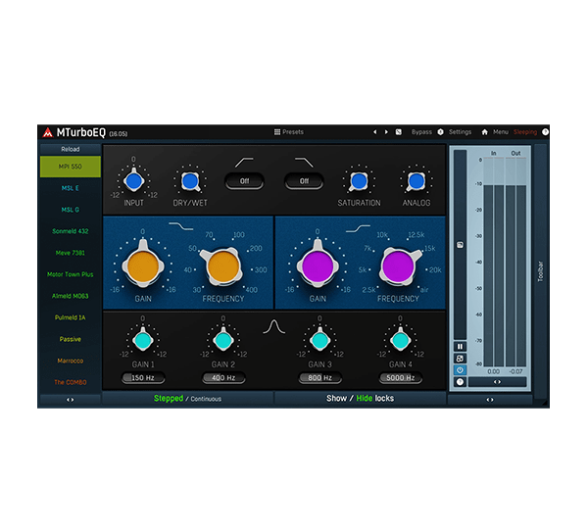The width and height of the screenshot is (588, 532).
Task: Open the 150 Hz frequency selector
Action: coord(143,378)
